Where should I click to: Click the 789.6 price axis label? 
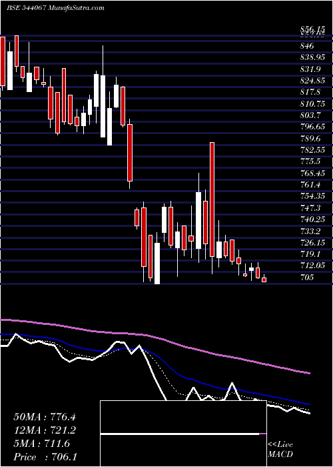(x=311, y=139)
